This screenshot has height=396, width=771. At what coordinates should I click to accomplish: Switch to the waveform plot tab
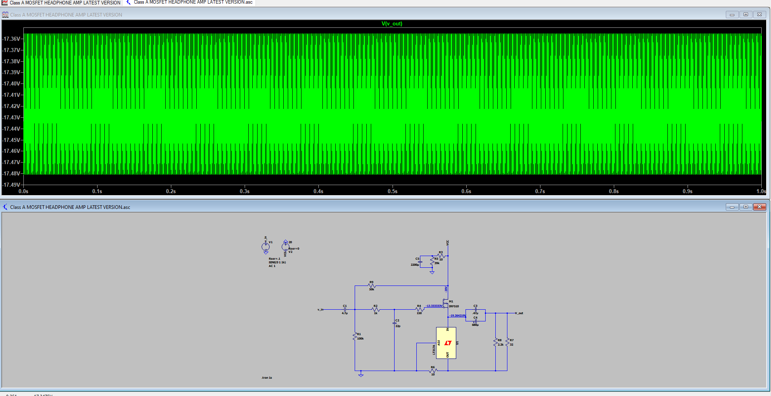point(61,3)
